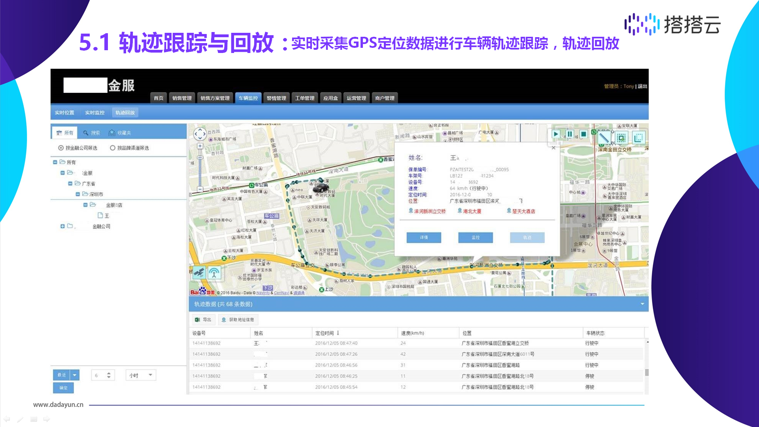Collapse the root 所有 tree node
The width and height of the screenshot is (759, 427).
(x=55, y=162)
